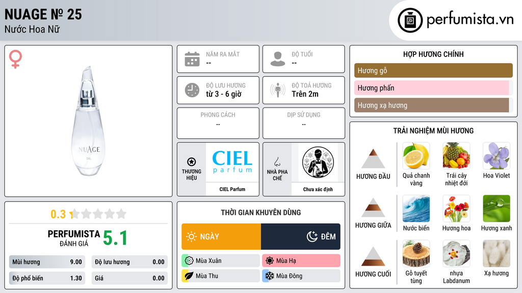Click the CIEL Parfum brand caption
This screenshot has height=293, width=522.
[232, 189]
